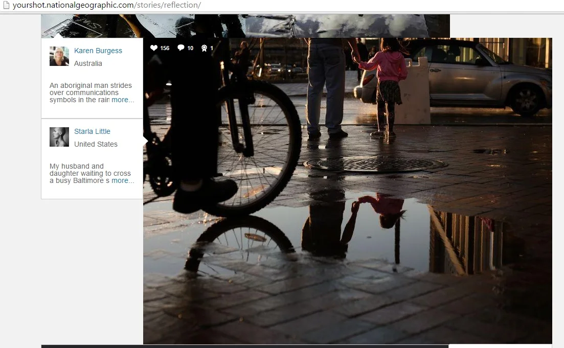Click the horizontal scrollbar below the photo
The image size is (564, 348).
point(245,345)
